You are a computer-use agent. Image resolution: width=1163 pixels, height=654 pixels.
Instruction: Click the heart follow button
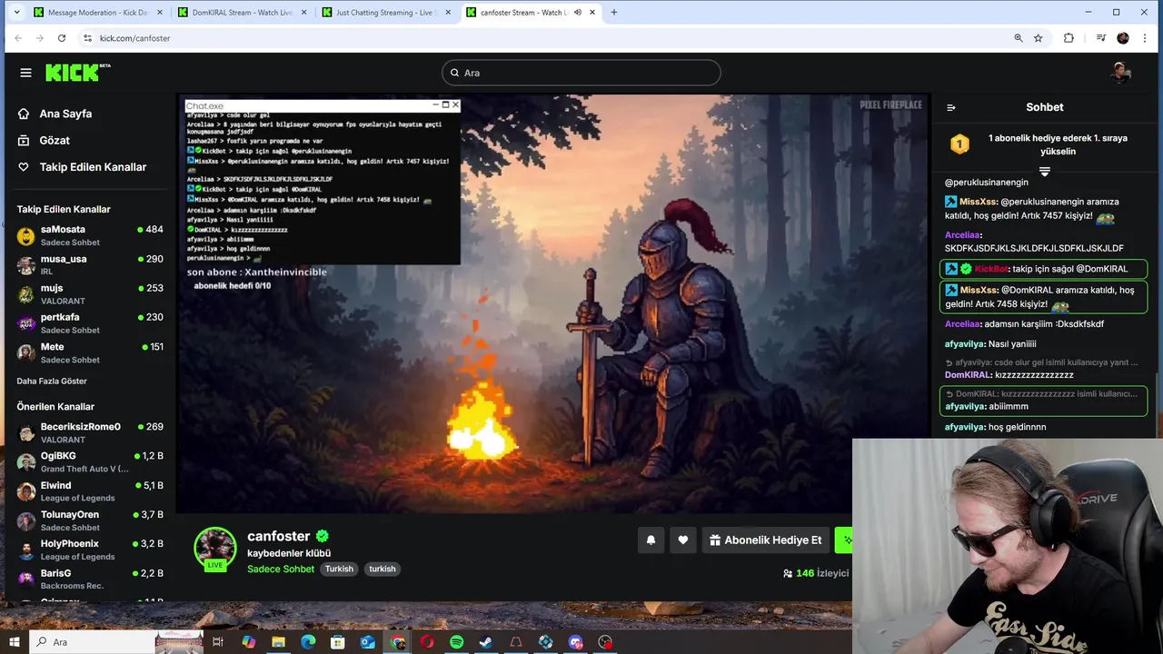tap(683, 540)
